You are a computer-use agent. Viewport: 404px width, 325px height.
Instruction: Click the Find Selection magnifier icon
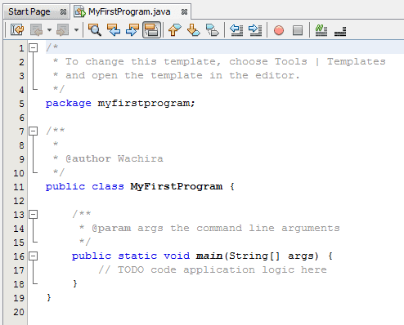(x=95, y=29)
